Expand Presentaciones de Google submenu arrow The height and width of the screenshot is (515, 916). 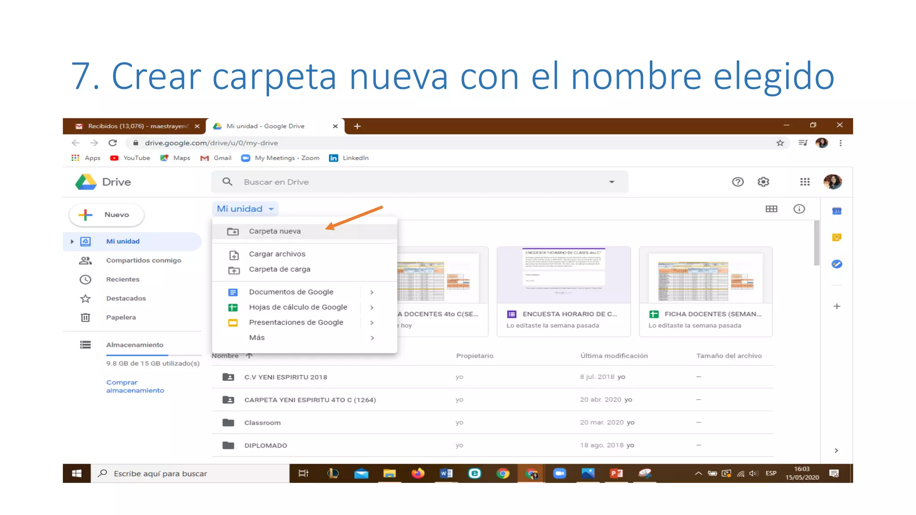point(372,323)
